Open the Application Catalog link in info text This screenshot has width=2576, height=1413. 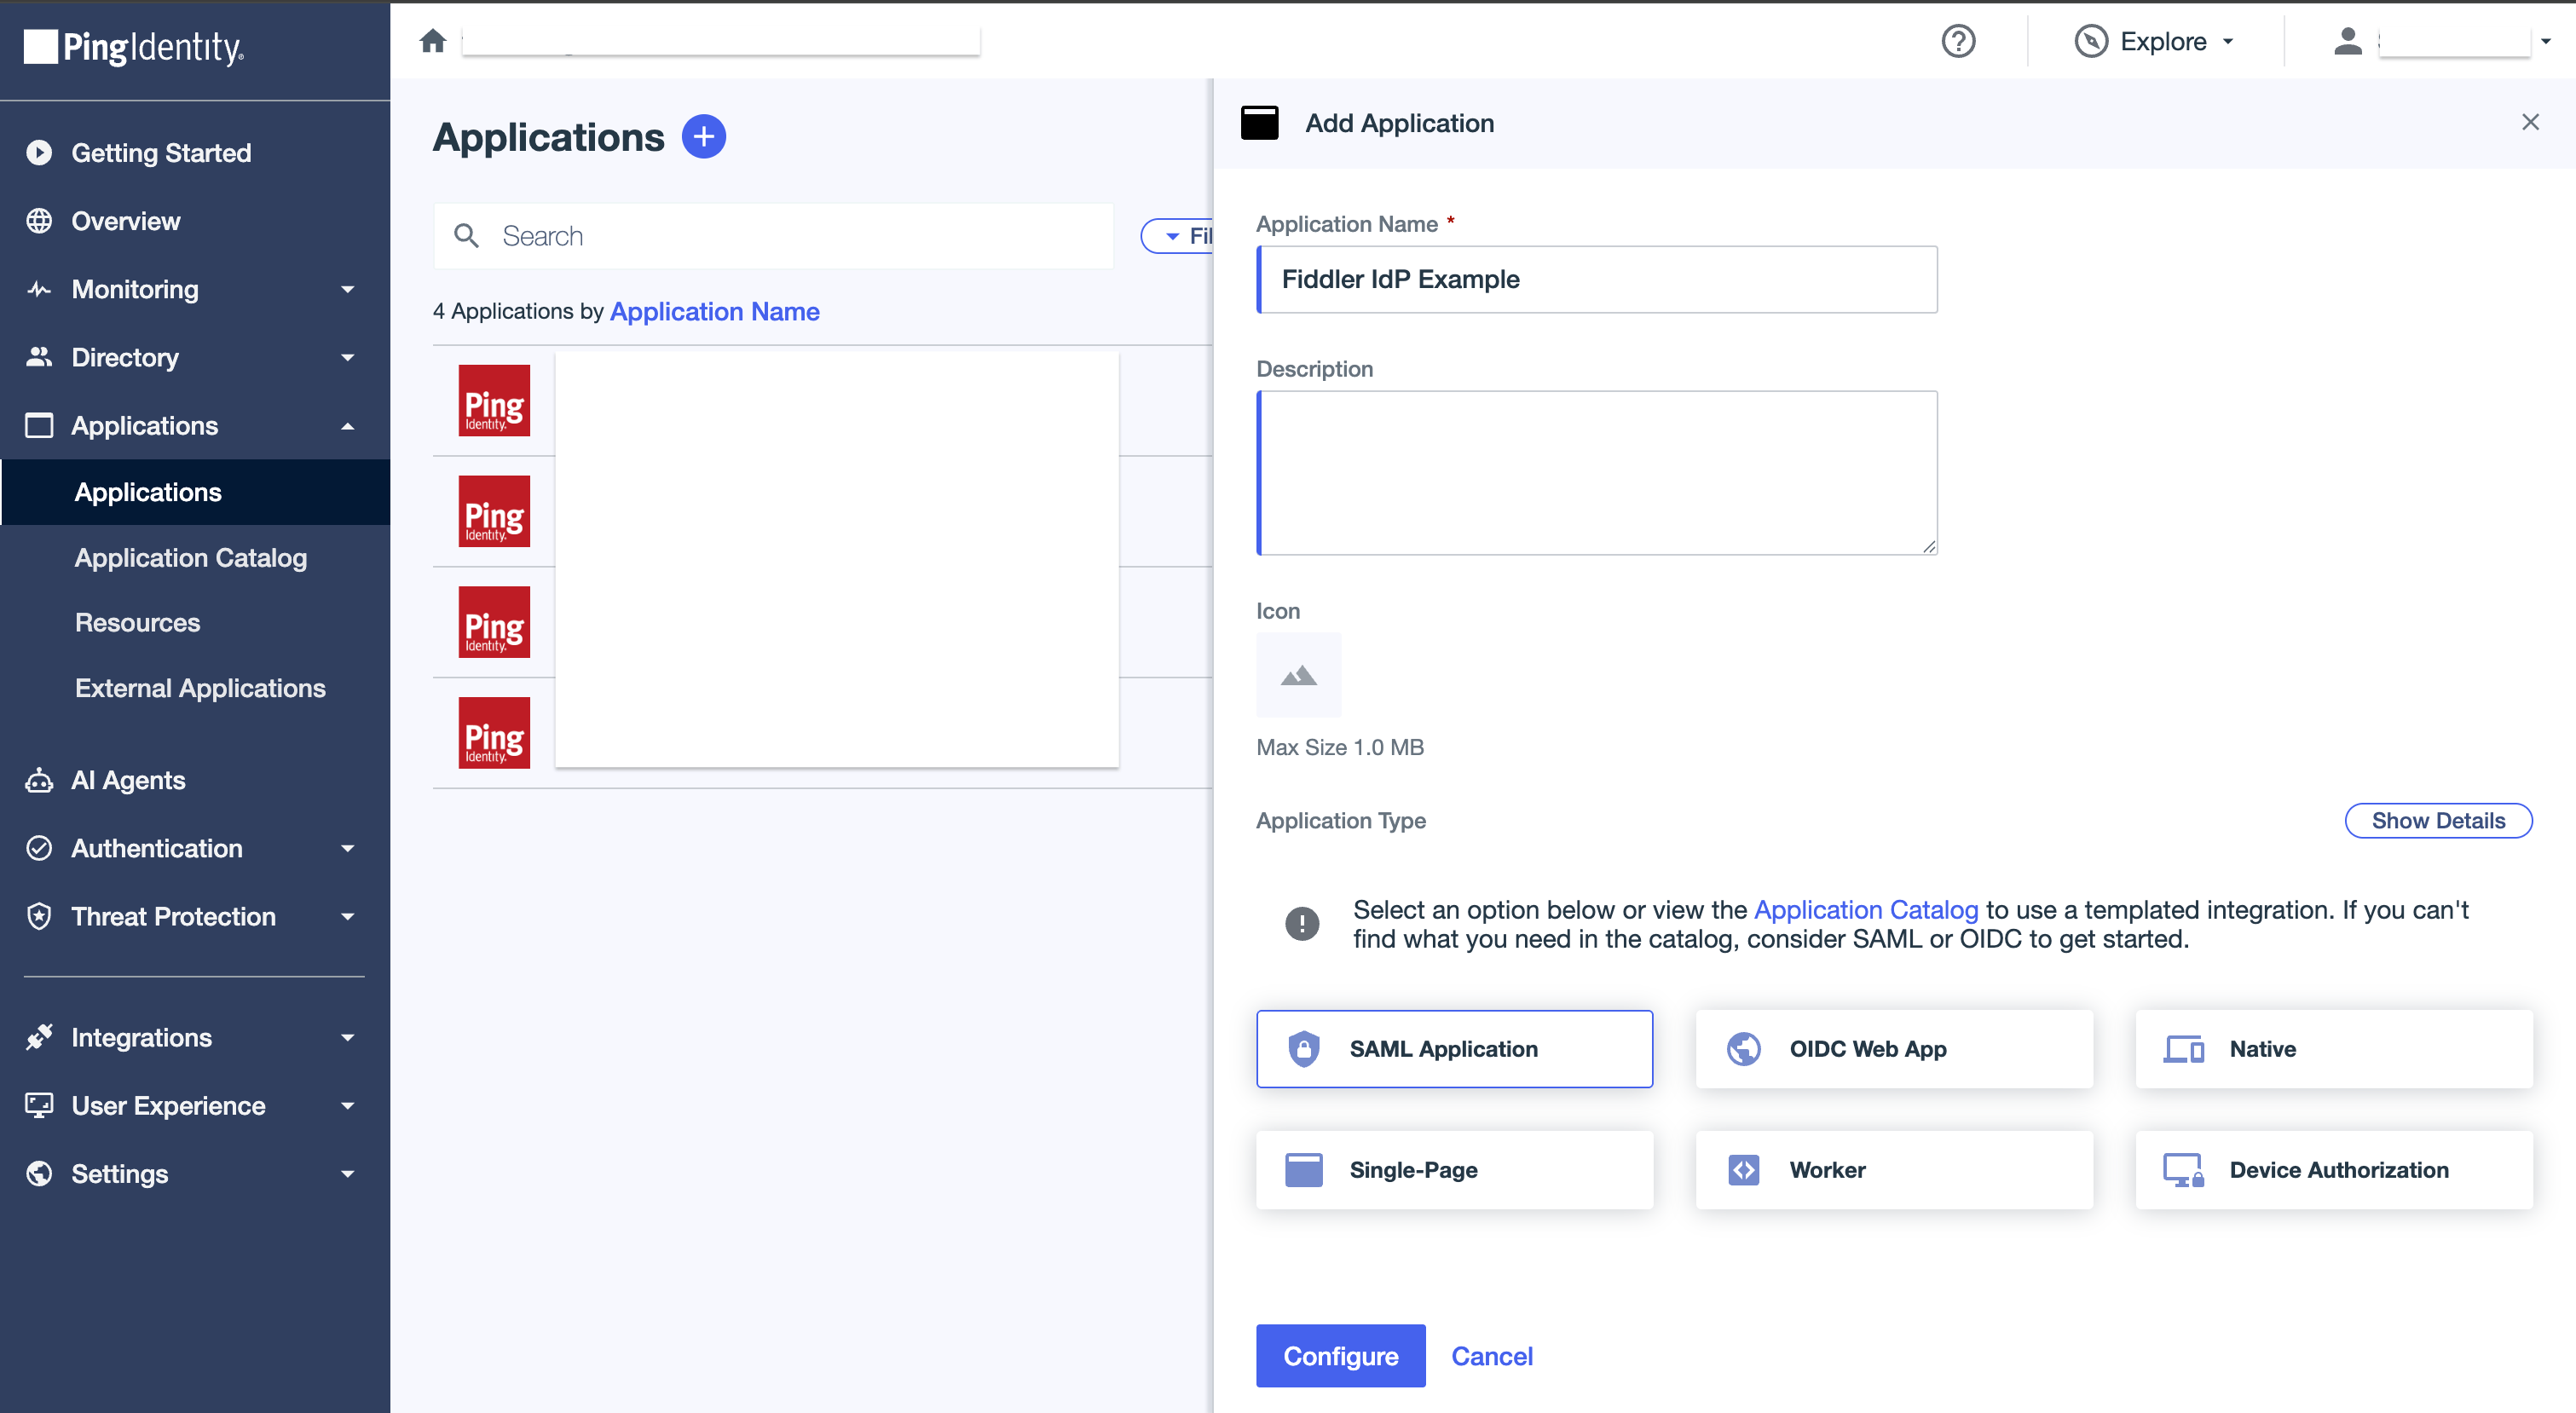[1866, 910]
